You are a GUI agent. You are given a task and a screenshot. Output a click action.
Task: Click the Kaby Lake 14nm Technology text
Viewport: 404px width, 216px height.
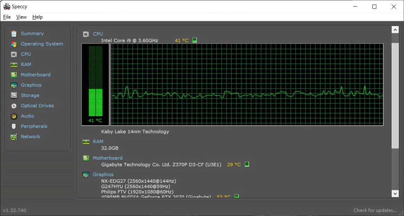coord(135,132)
